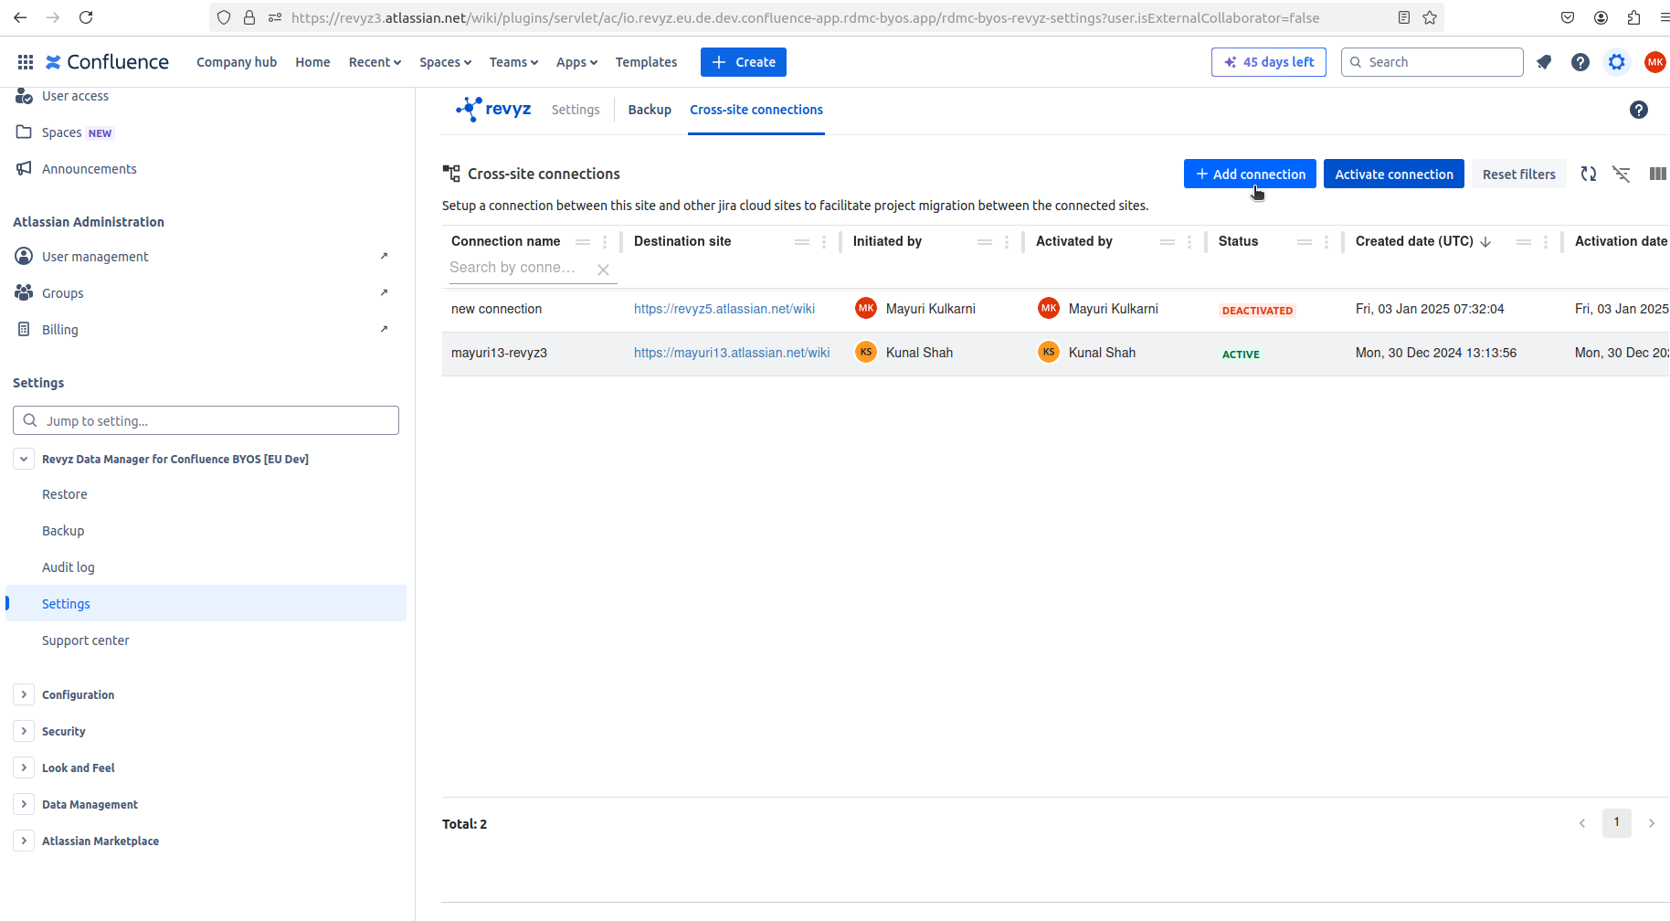Open the Atlassian app switcher grid

click(26, 62)
